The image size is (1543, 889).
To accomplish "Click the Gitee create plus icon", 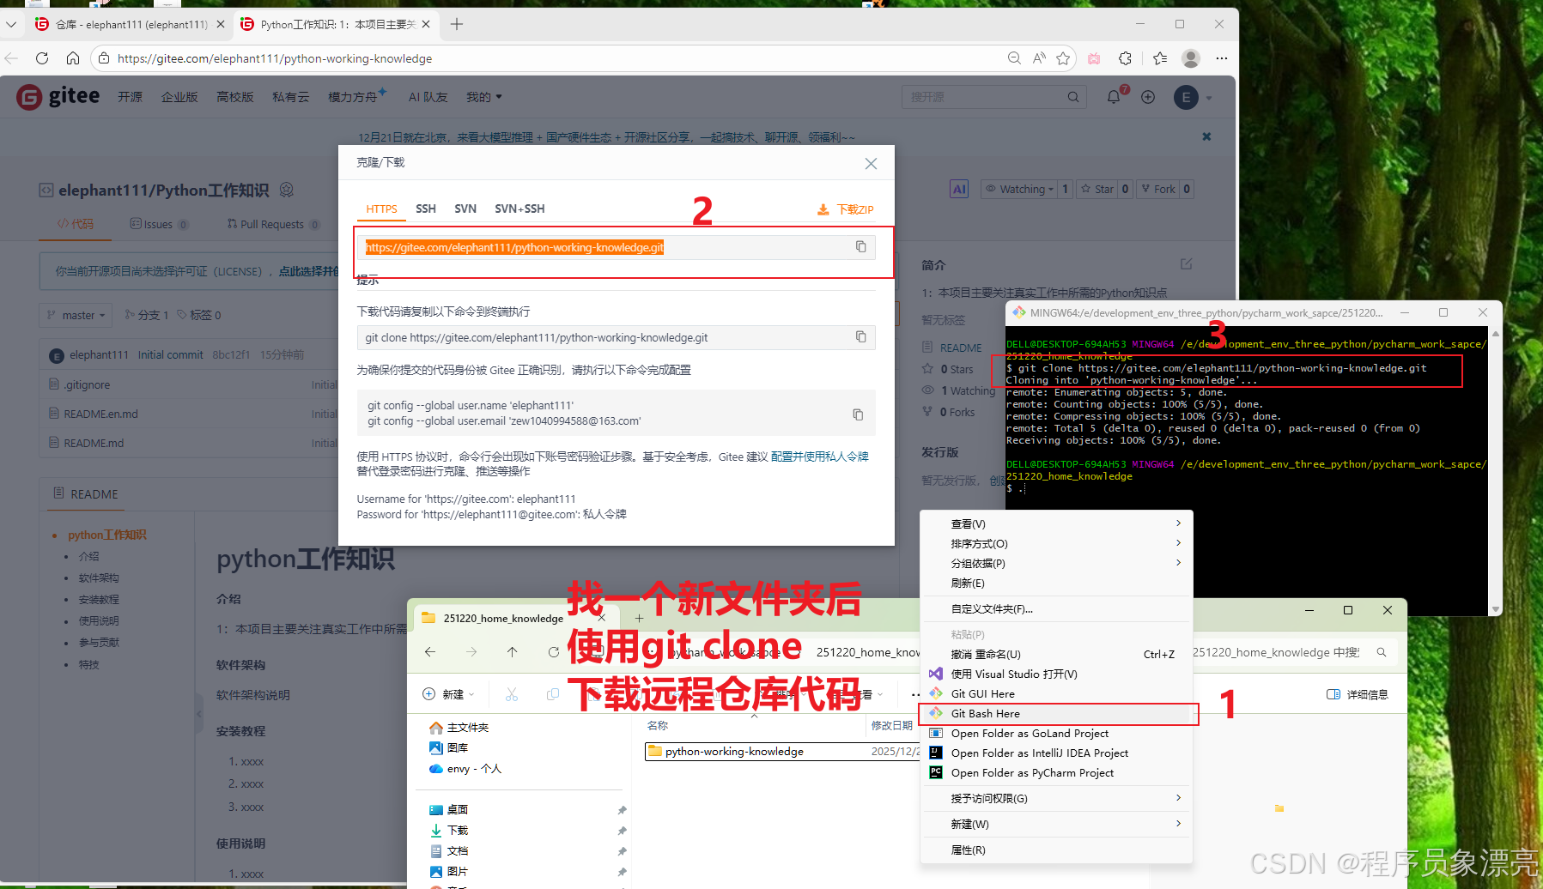I will click(x=1148, y=97).
